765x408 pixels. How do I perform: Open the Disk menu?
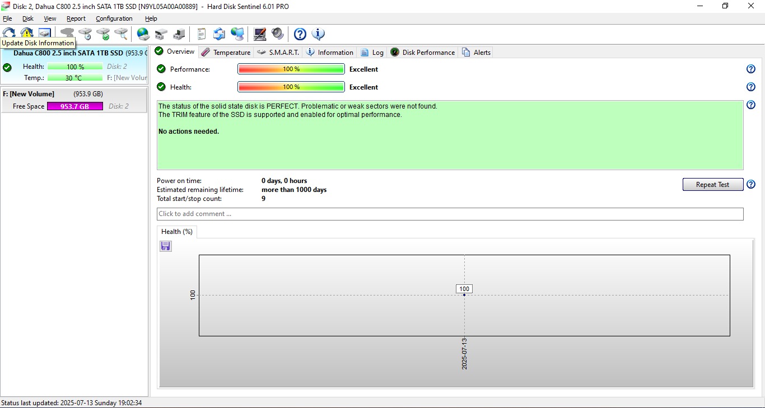click(x=28, y=18)
